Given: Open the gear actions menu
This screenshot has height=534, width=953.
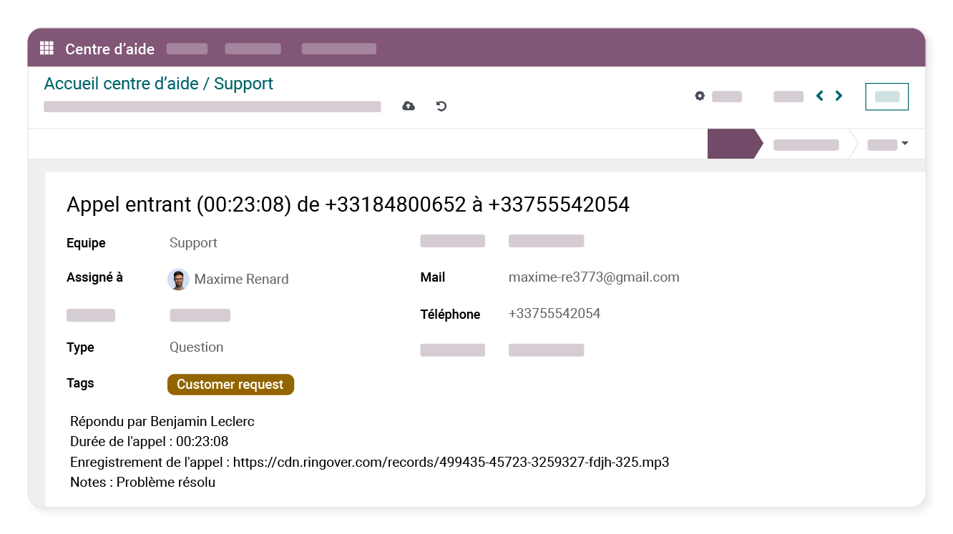Looking at the screenshot, I should tap(700, 96).
